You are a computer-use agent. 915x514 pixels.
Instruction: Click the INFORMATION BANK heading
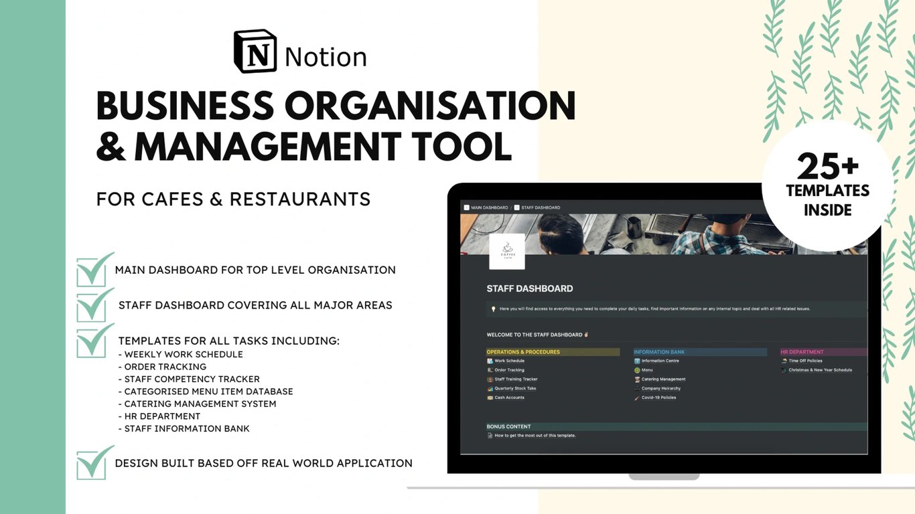[x=659, y=352]
